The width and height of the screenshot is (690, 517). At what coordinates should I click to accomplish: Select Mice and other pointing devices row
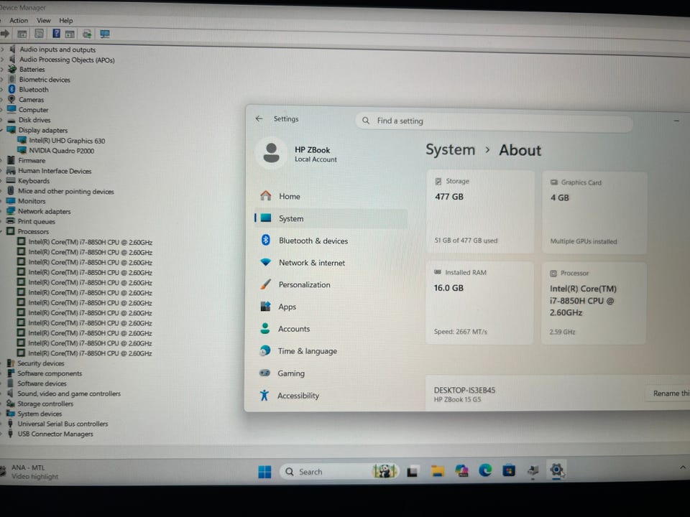[65, 191]
